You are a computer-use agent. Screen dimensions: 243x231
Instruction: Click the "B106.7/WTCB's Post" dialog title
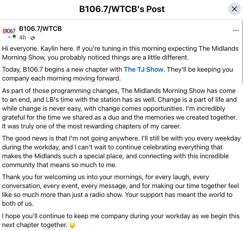122,9
